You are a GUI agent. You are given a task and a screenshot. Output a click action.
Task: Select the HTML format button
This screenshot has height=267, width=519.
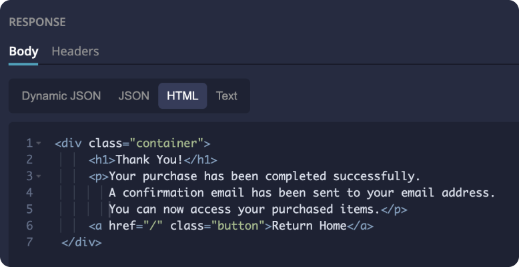click(x=183, y=95)
